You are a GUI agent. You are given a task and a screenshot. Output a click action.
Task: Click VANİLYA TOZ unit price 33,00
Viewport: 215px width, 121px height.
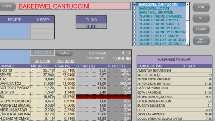click(91, 84)
